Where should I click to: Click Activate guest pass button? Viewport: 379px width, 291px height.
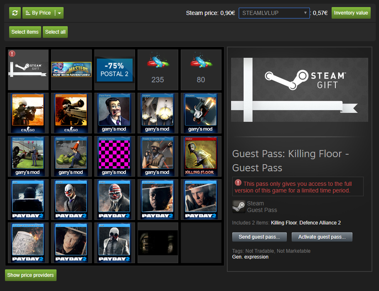[322, 237]
